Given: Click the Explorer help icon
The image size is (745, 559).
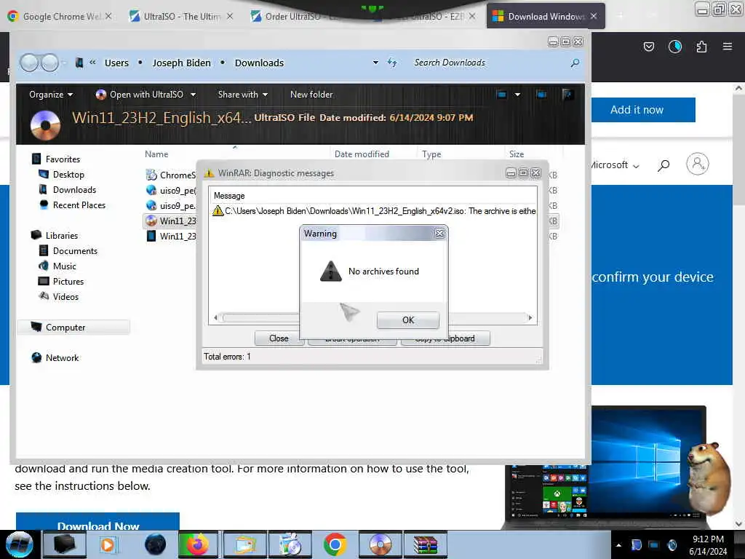Looking at the screenshot, I should click(x=567, y=95).
